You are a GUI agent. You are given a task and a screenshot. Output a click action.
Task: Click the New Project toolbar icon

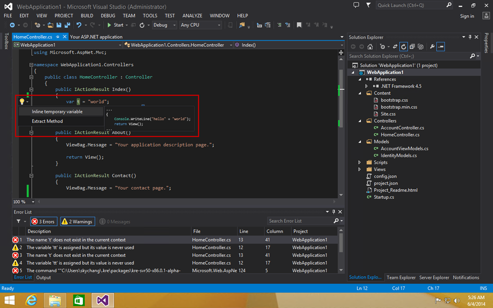coord(38,25)
